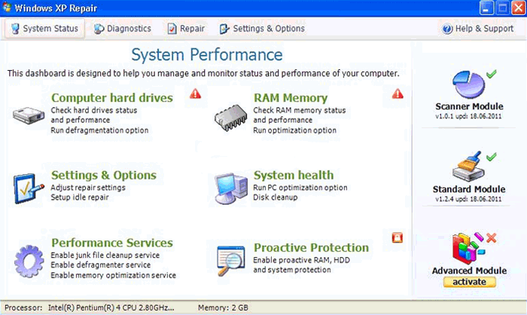Go to Settings & Options toolbar tab
527x315 pixels.
pyautogui.click(x=262, y=29)
